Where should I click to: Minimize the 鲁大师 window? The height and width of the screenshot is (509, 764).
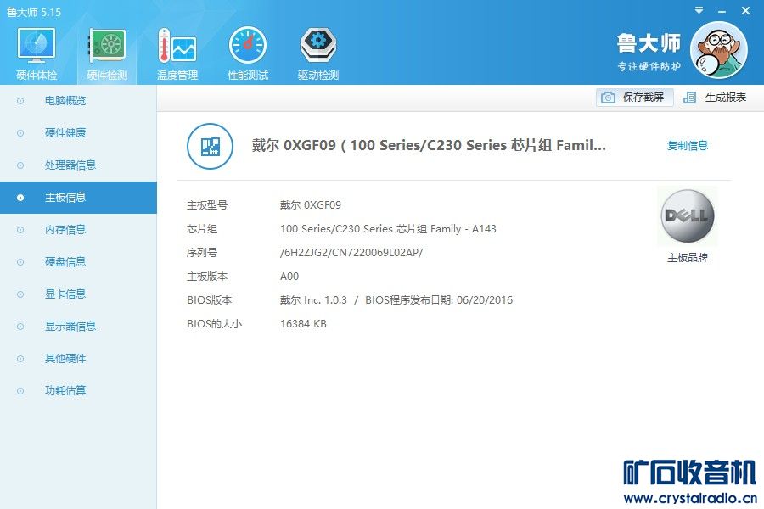coord(722,11)
